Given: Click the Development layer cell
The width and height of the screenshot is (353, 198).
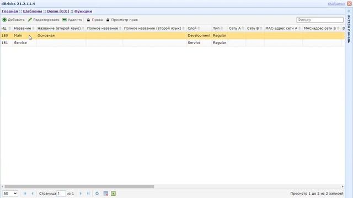Looking at the screenshot, I should coord(199,35).
